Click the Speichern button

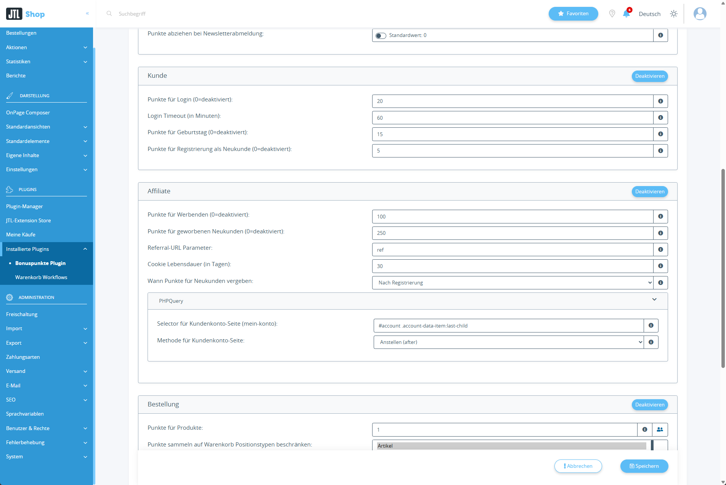click(x=644, y=466)
